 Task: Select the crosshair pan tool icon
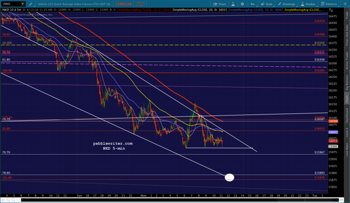click(3, 200)
